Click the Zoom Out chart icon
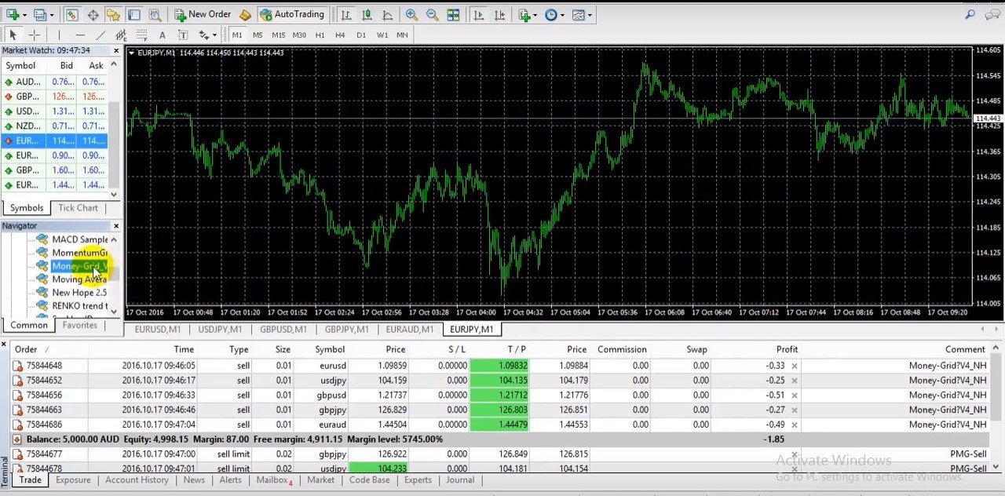Screen dimensions: 1005x496 432,15
